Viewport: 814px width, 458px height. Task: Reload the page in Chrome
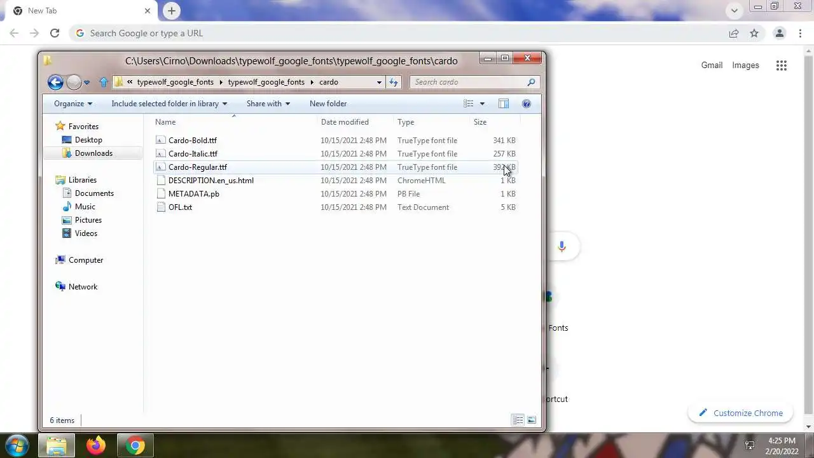tap(55, 33)
